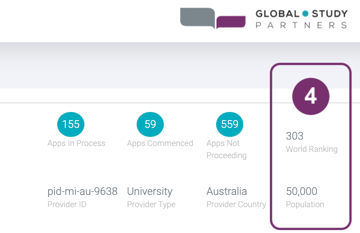
Task: Select the teal 155 count badge
Action: pyautogui.click(x=71, y=124)
